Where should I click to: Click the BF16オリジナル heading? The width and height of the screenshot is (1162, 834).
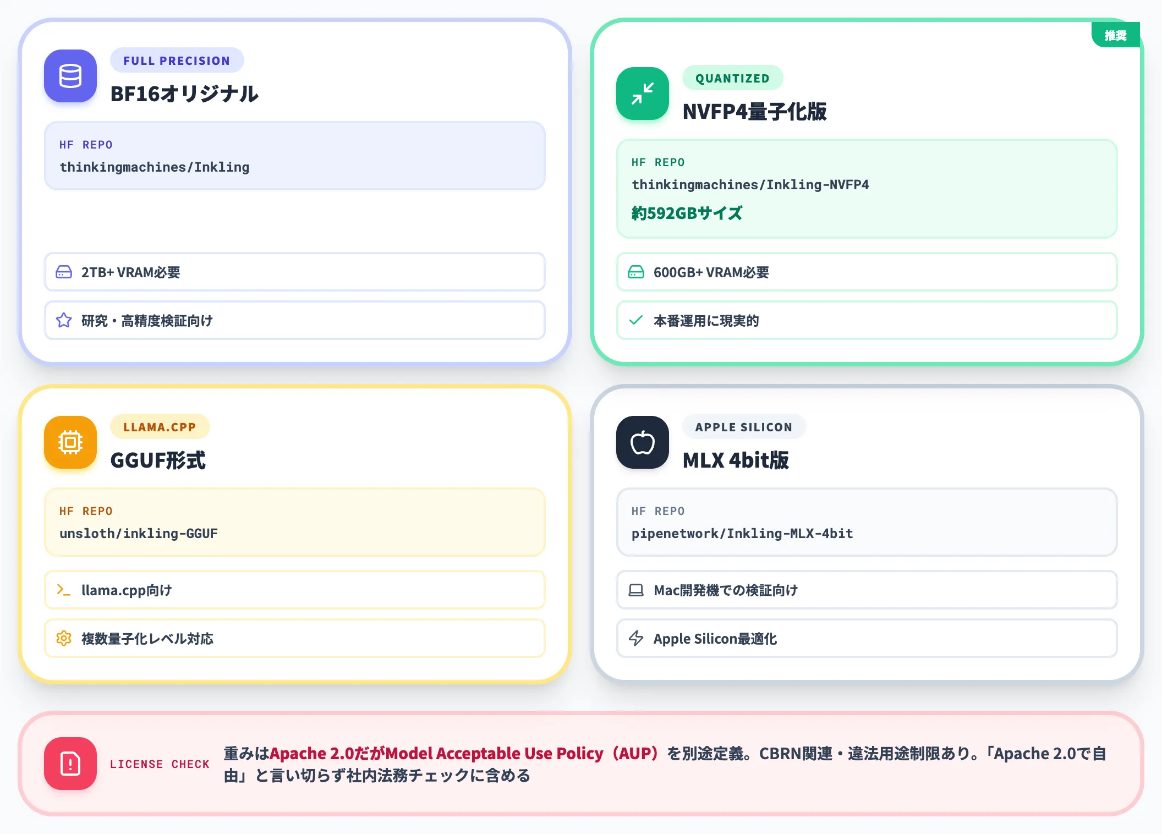coord(184,94)
